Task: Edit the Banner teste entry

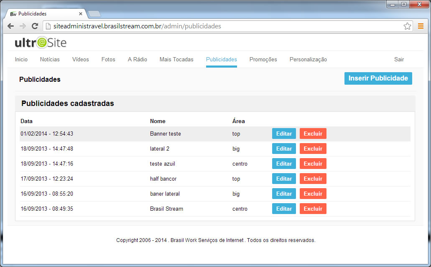Action: tap(284, 133)
